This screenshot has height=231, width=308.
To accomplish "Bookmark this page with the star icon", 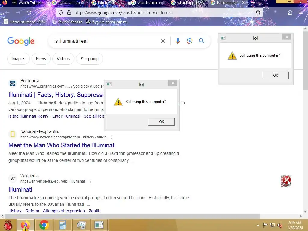I will [x=258, y=13].
